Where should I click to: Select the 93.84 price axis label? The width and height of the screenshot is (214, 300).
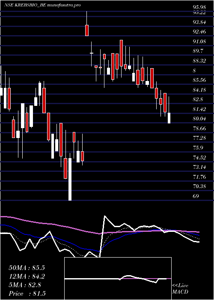coord(199,22)
